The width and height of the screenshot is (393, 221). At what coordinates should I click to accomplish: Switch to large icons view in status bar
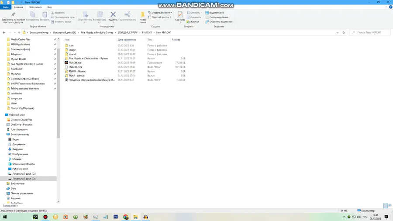(x=390, y=206)
